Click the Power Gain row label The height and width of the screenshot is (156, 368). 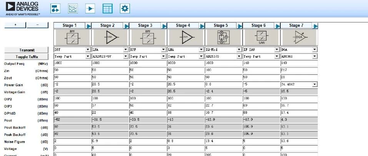point(13,85)
